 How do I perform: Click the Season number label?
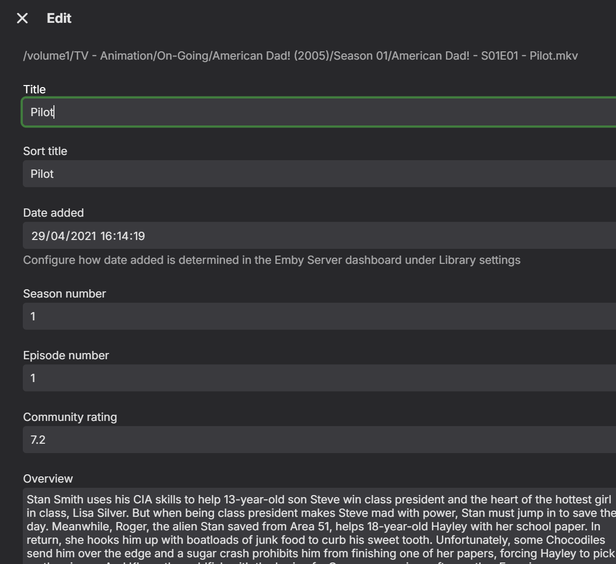[64, 293]
